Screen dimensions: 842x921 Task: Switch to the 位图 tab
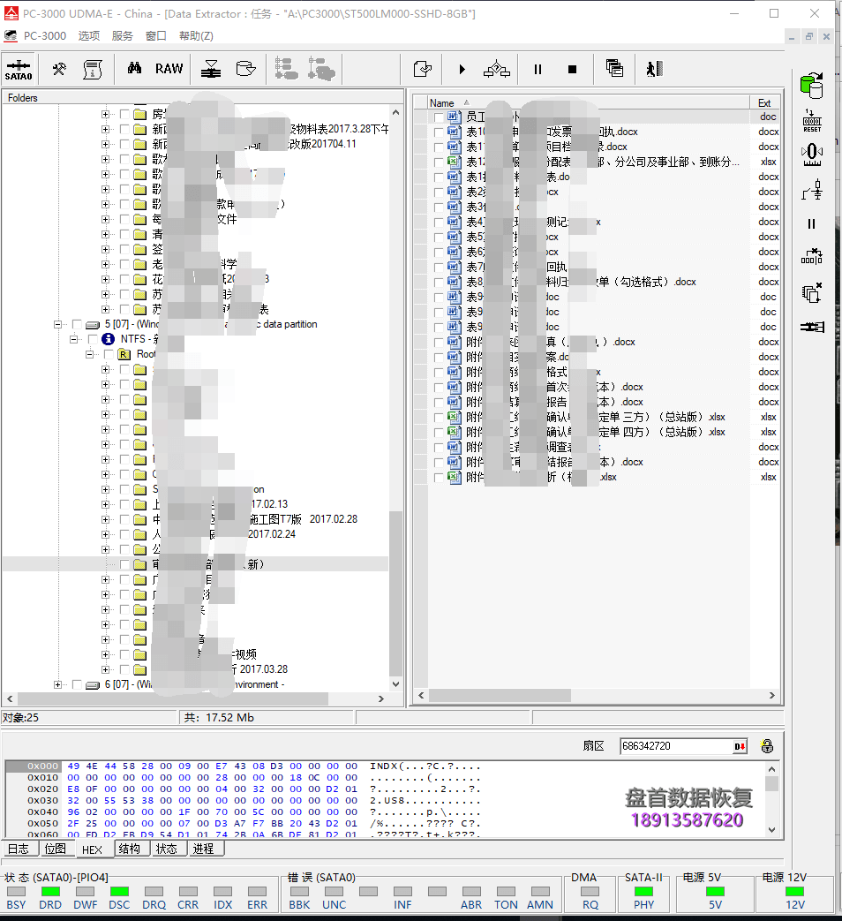56,849
